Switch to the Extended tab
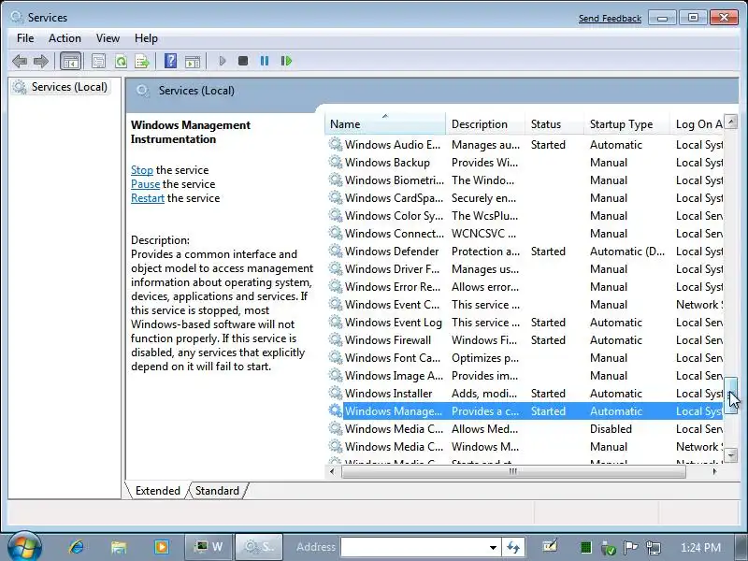748x561 pixels. click(158, 490)
